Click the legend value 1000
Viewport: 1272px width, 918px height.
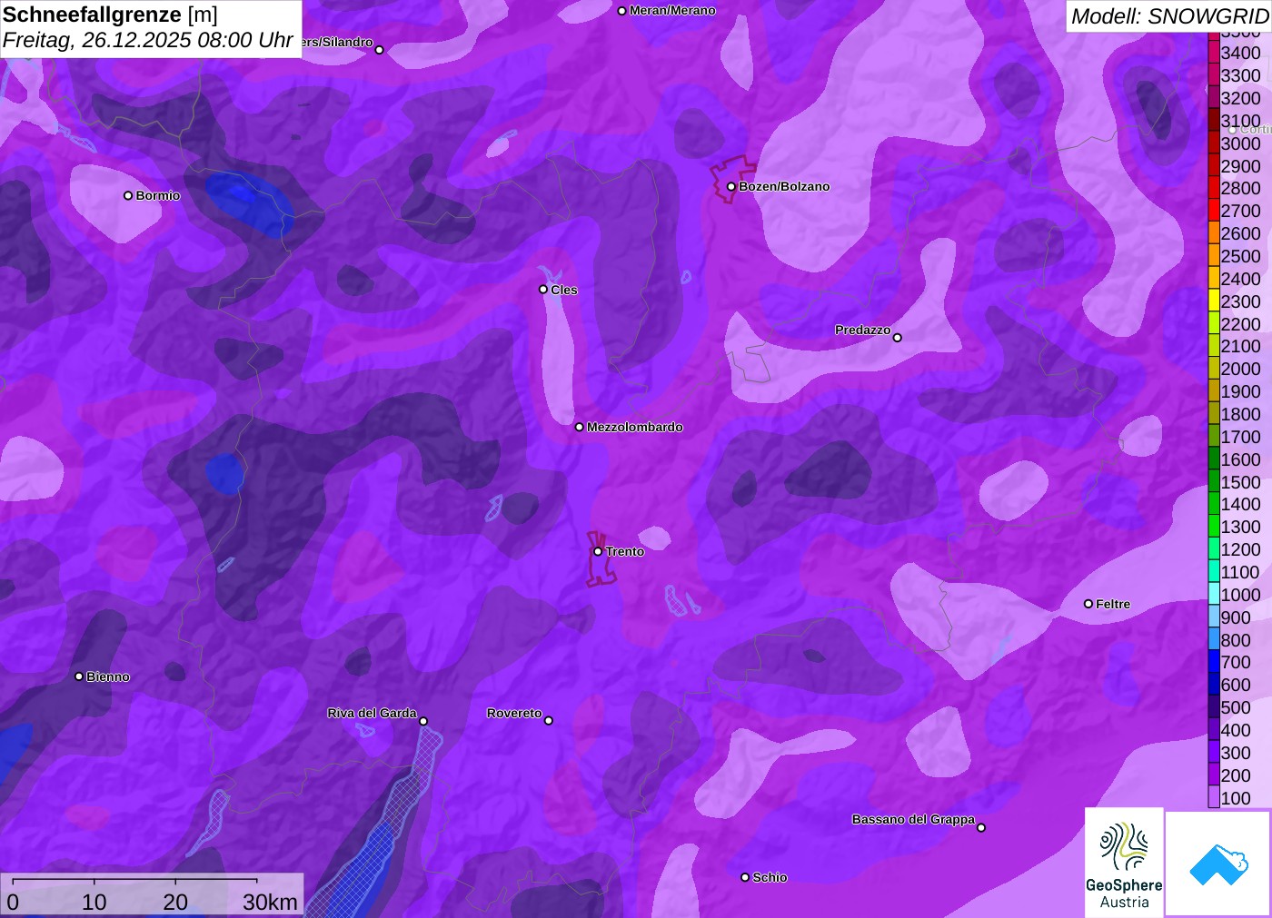click(1241, 595)
